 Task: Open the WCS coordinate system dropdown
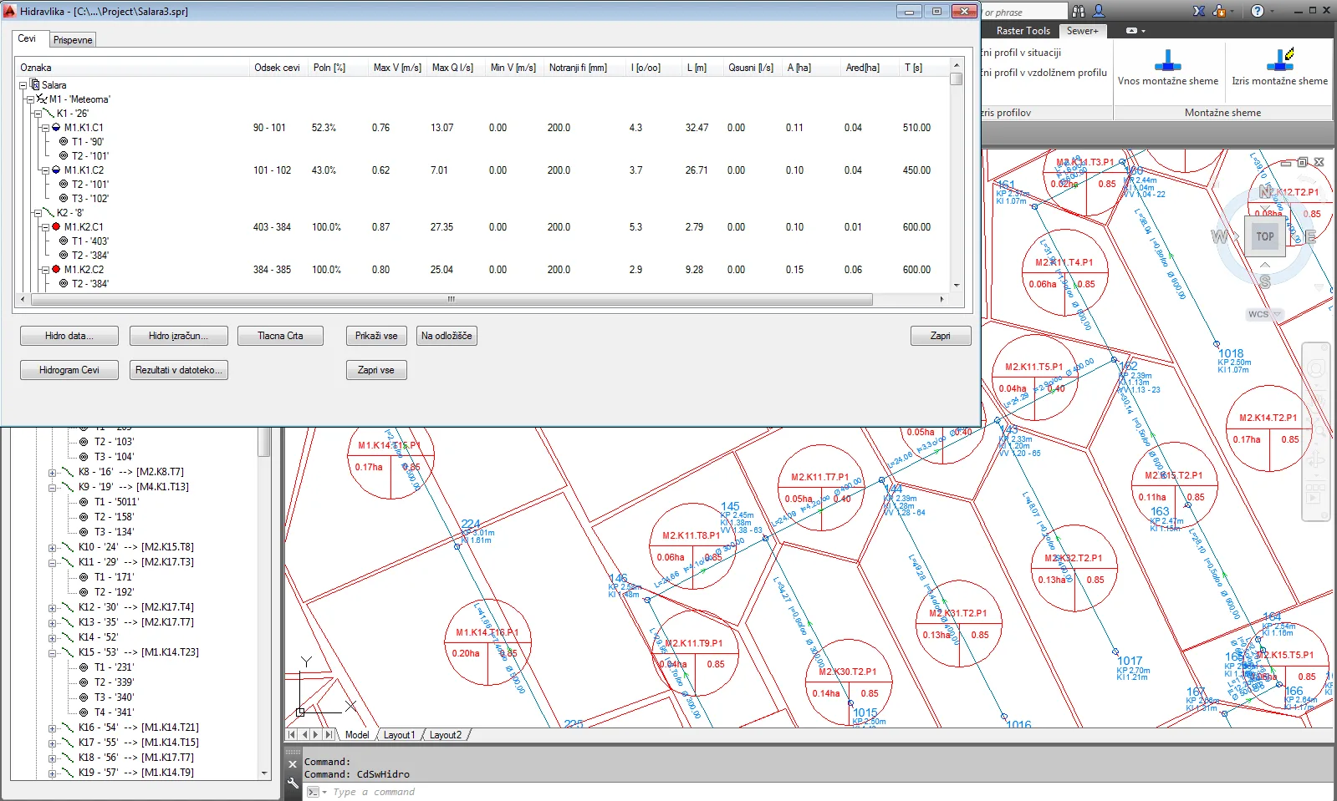(x=1264, y=315)
